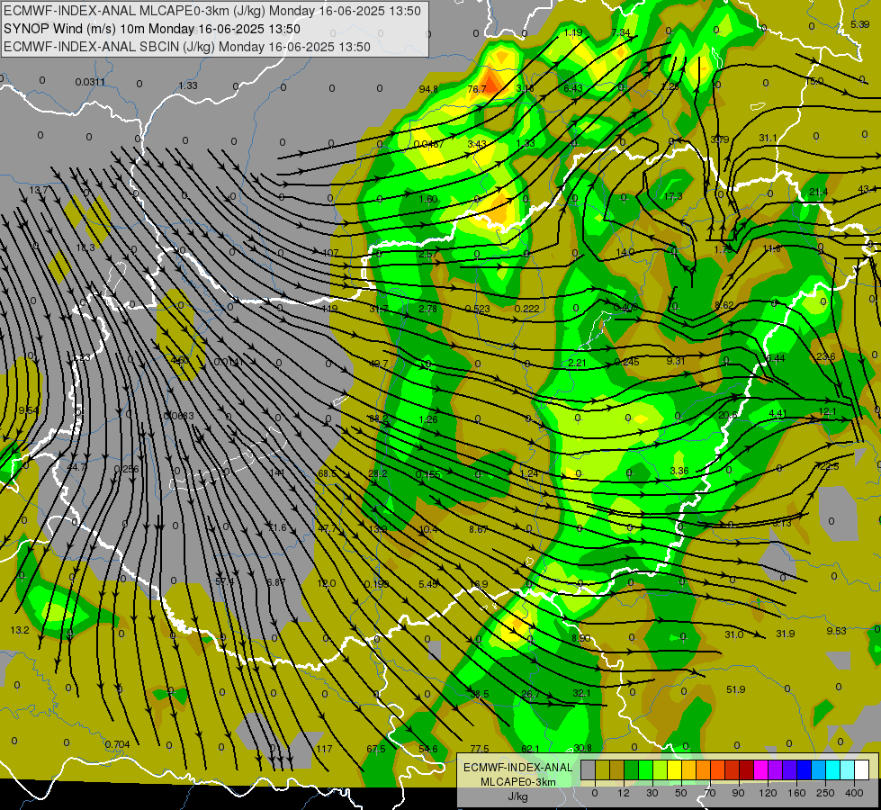Click the map value 7.34
The width and height of the screenshot is (881, 810).
click(x=620, y=32)
